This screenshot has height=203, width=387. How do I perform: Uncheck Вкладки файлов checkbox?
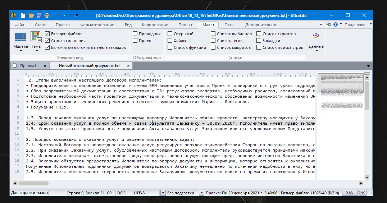[47, 33]
